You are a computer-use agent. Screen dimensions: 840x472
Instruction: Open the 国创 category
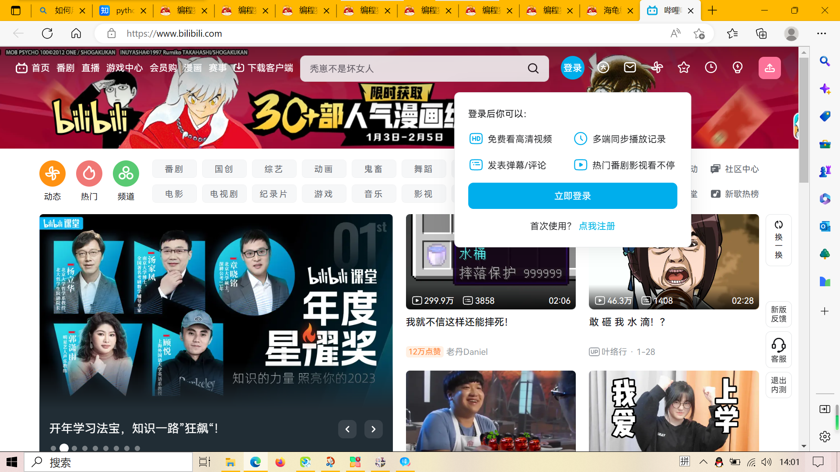[224, 169]
